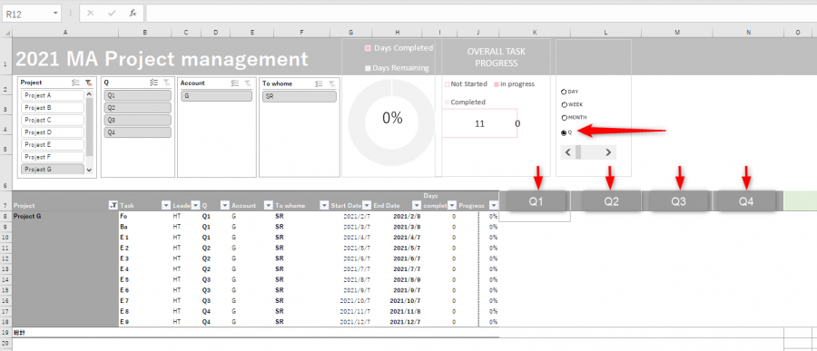Open the Progress column filter dropdown
This screenshot has width=817, height=351.
point(494,205)
